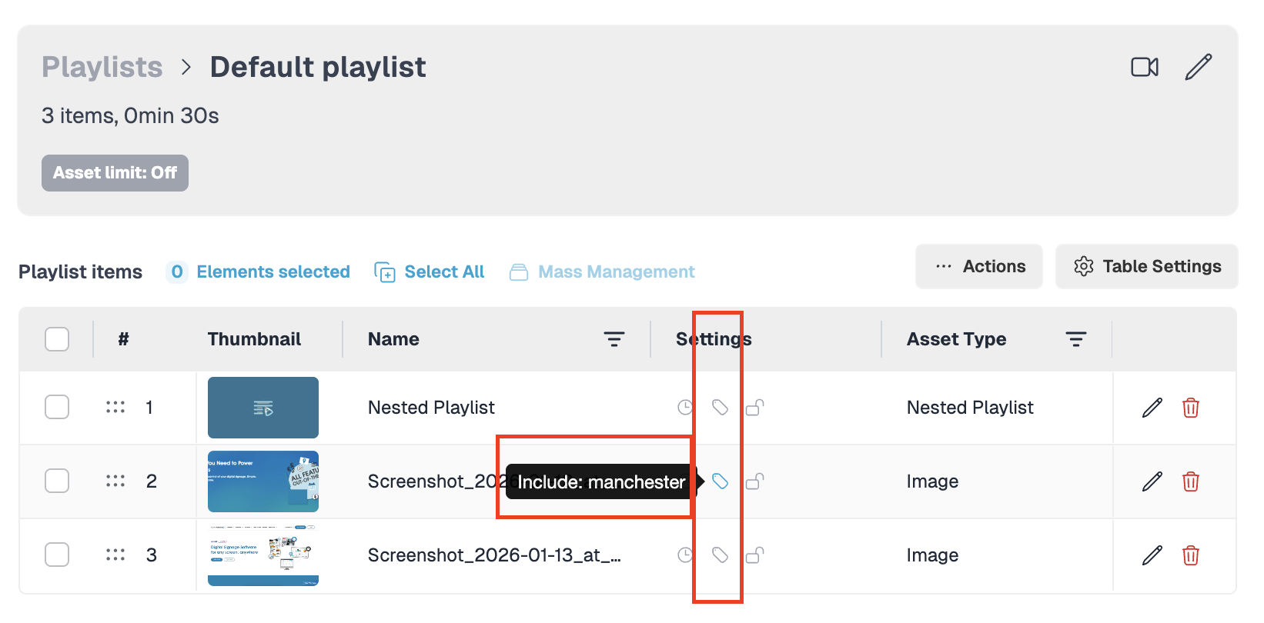Screen dimensions: 1264x623
Task: Click the Elements selected counter
Action: 258,272
